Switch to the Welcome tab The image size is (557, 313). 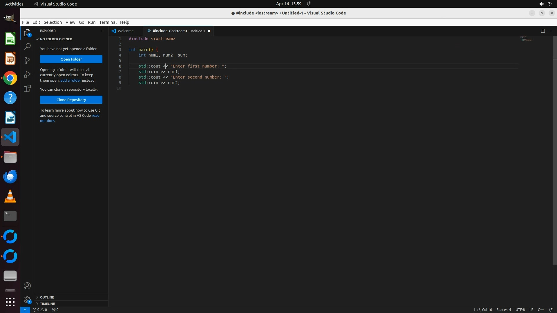125,31
